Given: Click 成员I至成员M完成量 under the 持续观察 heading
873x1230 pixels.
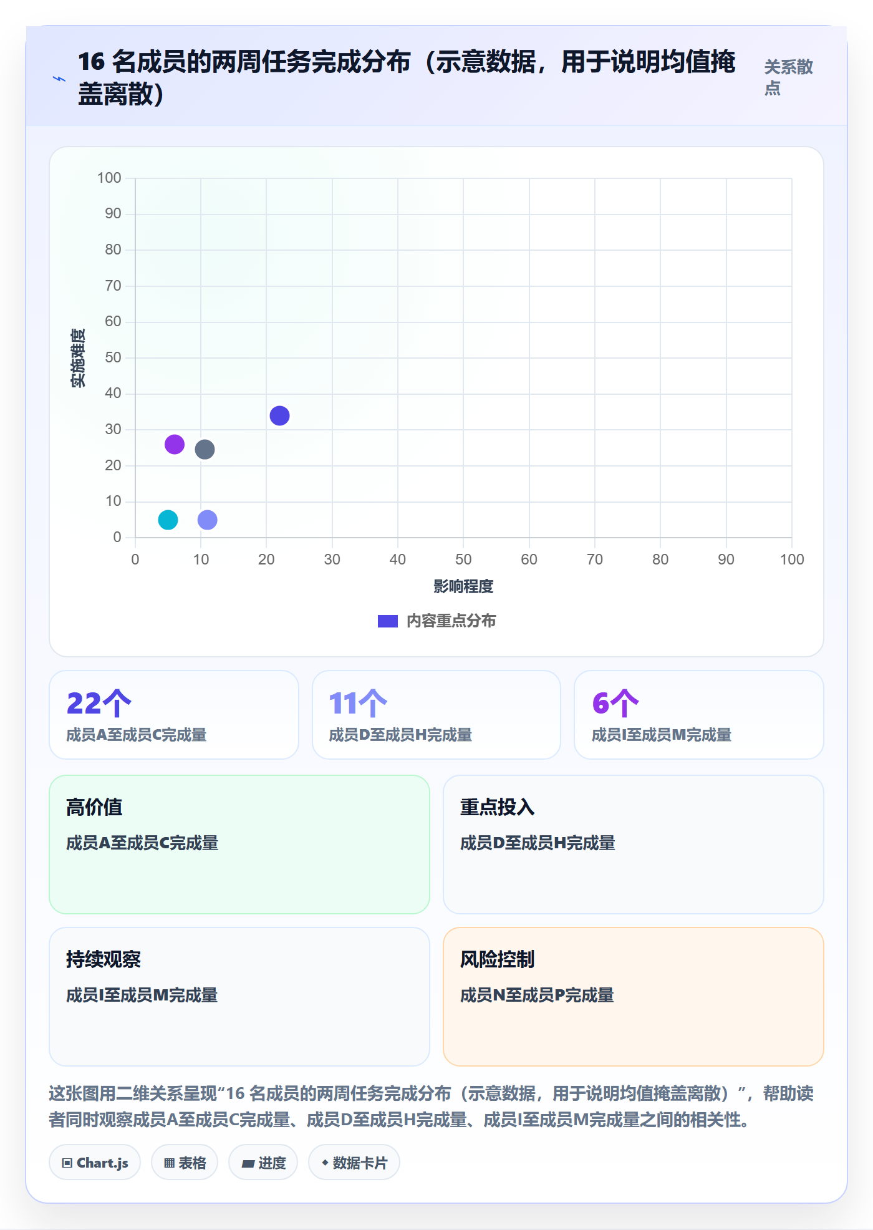Looking at the screenshot, I should click(142, 995).
